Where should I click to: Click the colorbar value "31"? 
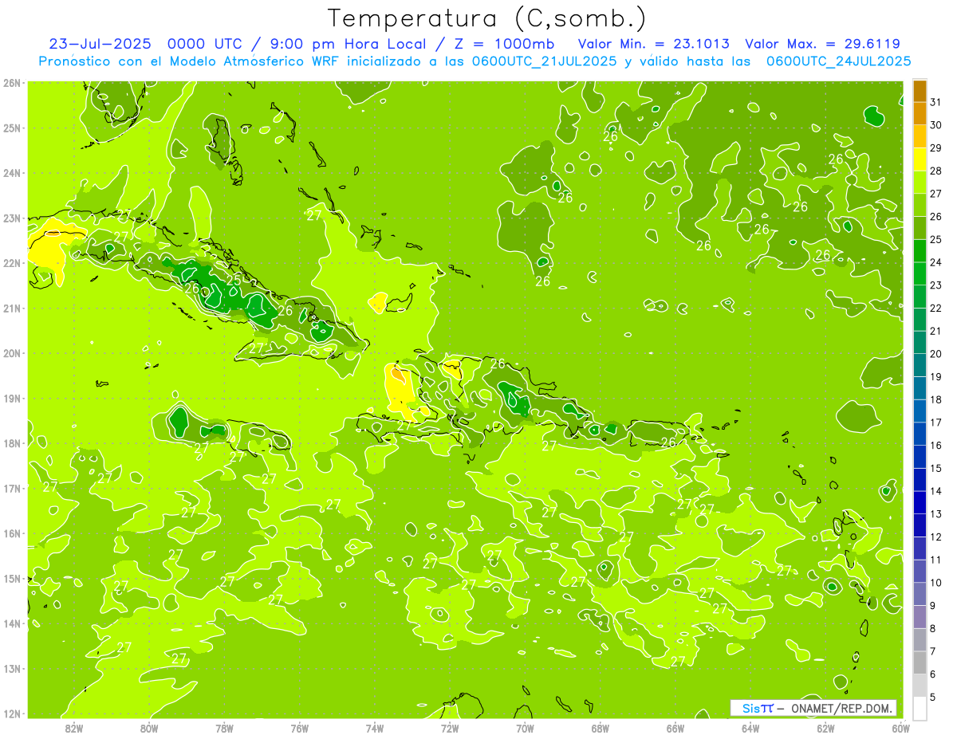pyautogui.click(x=936, y=102)
